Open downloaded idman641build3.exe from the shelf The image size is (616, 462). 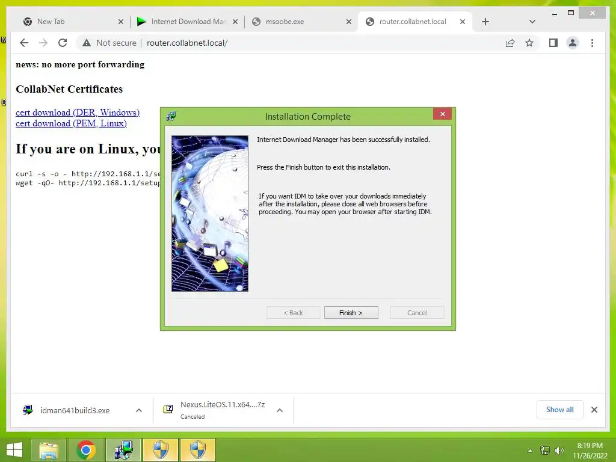point(75,410)
